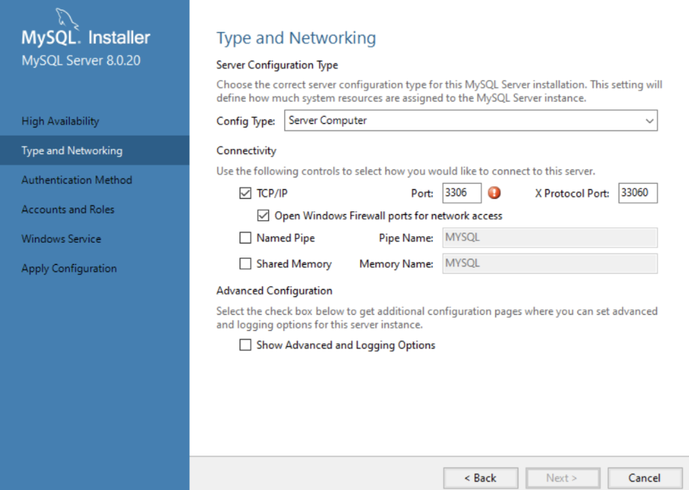Screen dimensions: 689x490
Task: Click the Memory Name label
Action: coord(397,264)
